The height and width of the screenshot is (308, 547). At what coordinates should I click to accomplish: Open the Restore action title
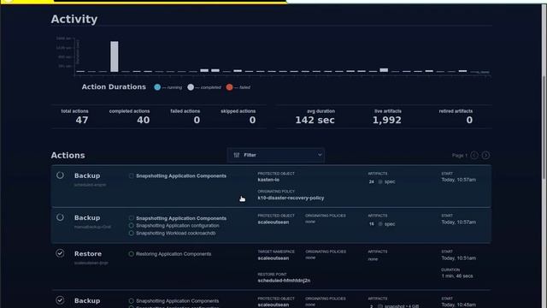coord(88,254)
